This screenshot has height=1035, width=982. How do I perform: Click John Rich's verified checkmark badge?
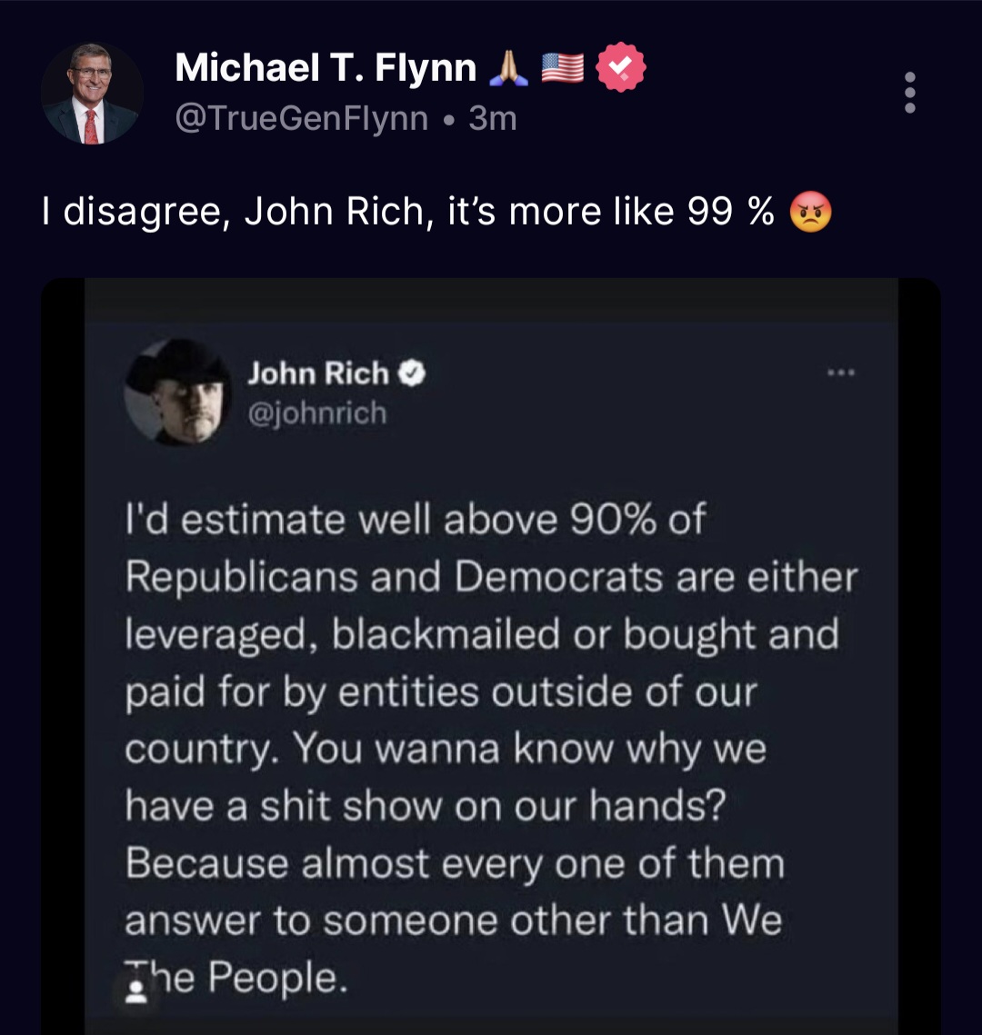(415, 372)
